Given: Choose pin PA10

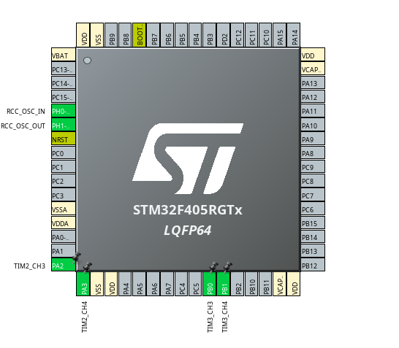Looking at the screenshot, I should 313,125.
